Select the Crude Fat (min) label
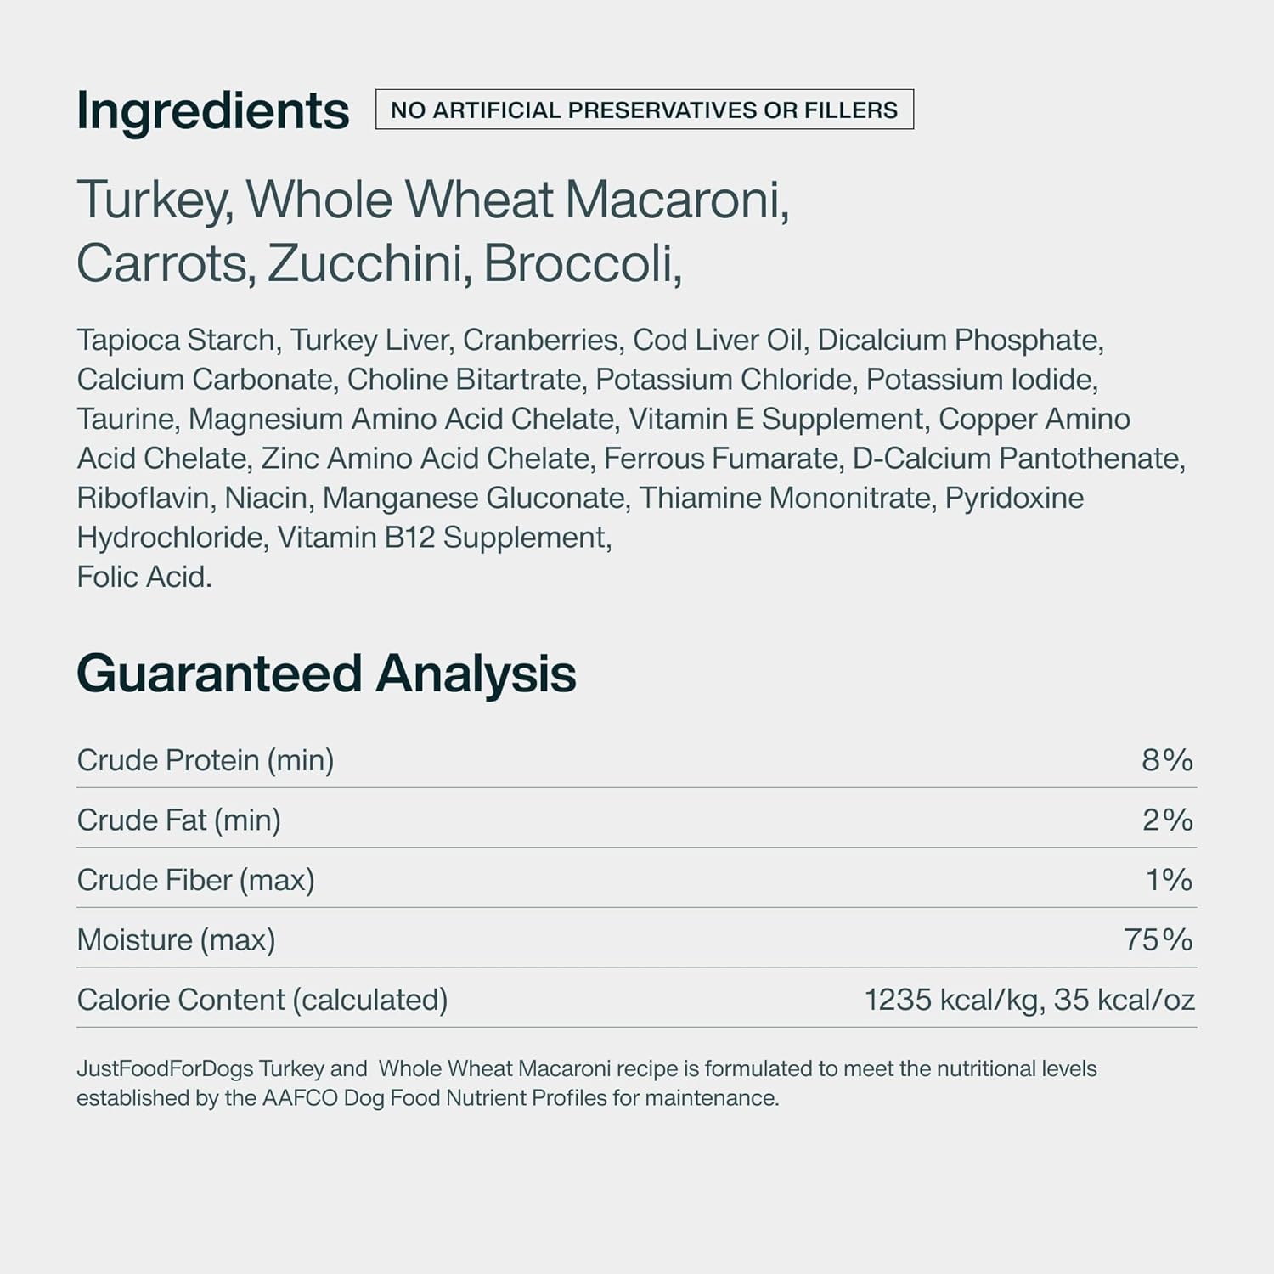 click(178, 820)
